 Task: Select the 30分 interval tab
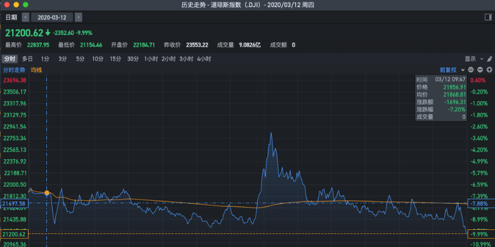pyautogui.click(x=133, y=59)
